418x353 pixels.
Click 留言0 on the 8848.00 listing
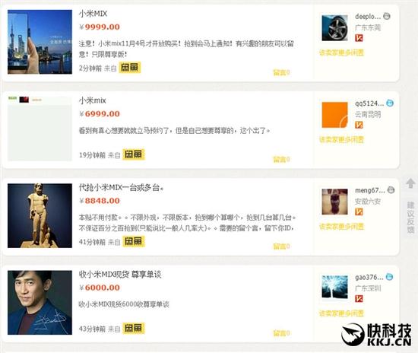coord(281,246)
